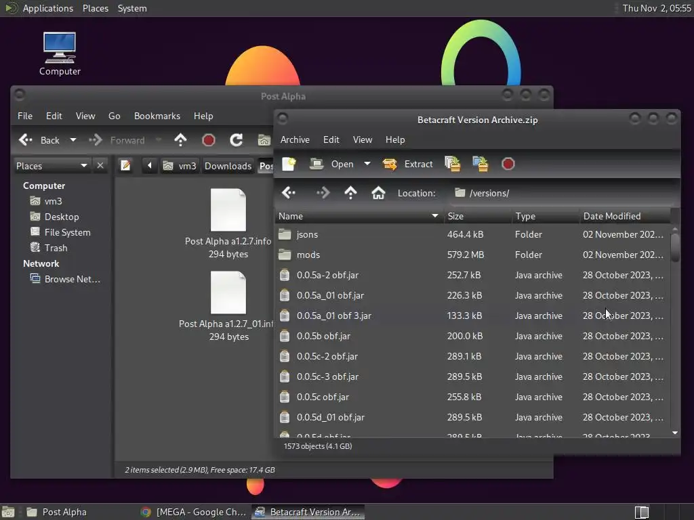The width and height of the screenshot is (694, 520).
Task: Select the mods folder icon
Action: pyautogui.click(x=285, y=255)
